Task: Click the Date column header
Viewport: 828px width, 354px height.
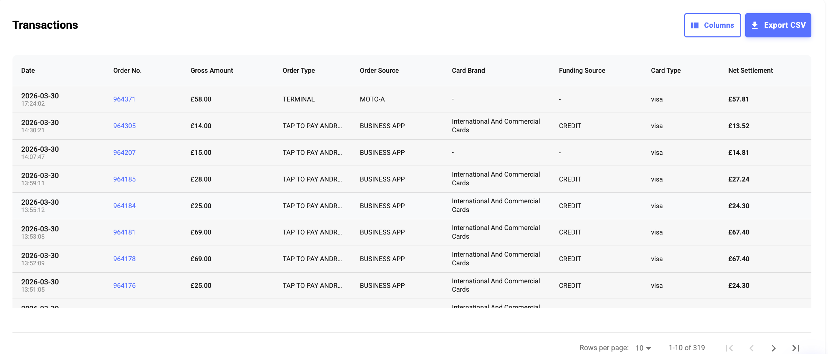Action: (28, 71)
